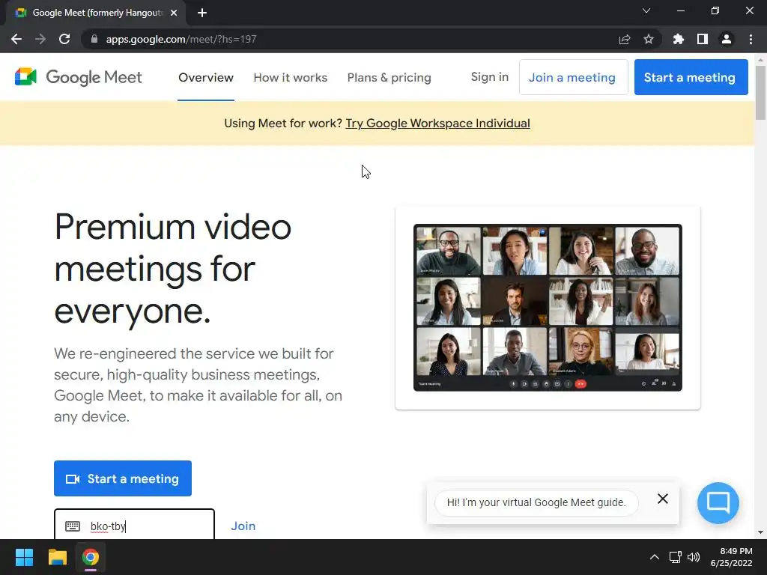Share this page via share icon
This screenshot has height=575, width=767.
(x=625, y=39)
